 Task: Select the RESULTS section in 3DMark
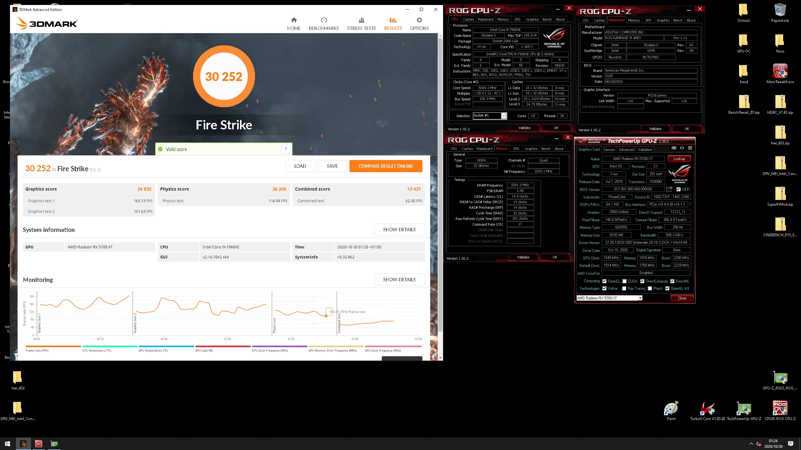tap(393, 24)
